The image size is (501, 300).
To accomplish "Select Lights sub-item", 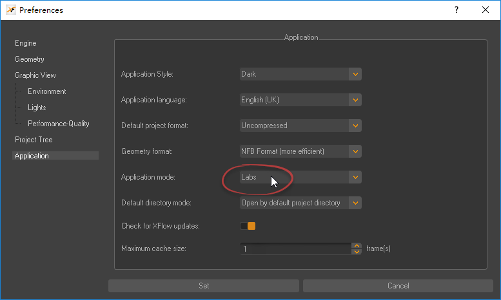I will coord(37,108).
